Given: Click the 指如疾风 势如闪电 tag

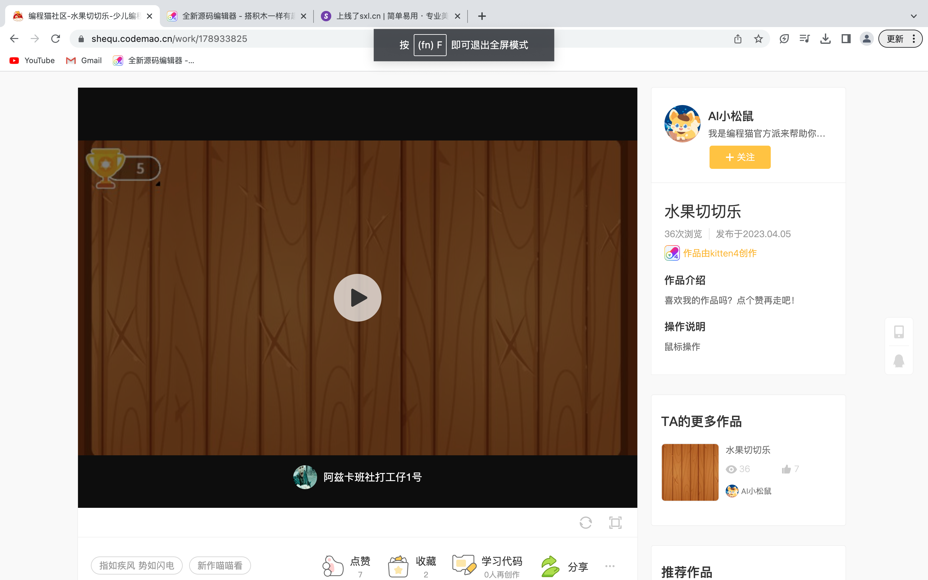Looking at the screenshot, I should point(137,565).
